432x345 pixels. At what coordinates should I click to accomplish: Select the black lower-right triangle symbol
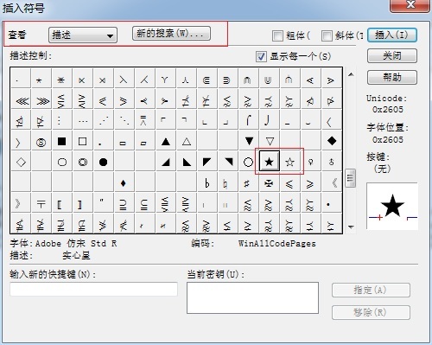point(166,162)
